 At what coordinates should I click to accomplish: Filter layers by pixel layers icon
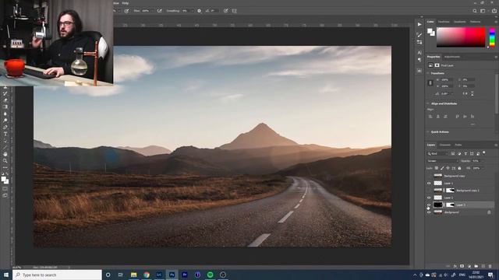tap(453, 154)
